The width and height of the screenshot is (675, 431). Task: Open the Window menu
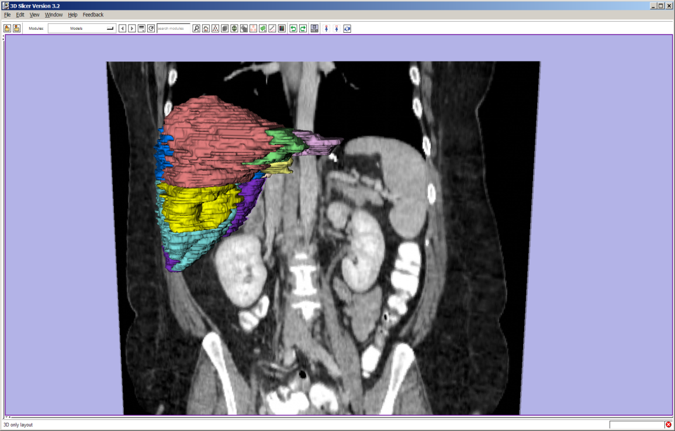(54, 15)
